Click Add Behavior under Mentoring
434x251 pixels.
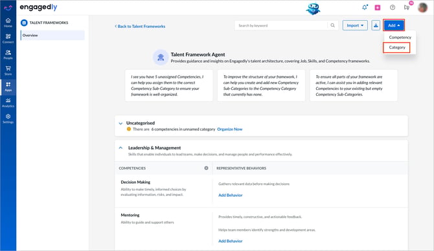pyautogui.click(x=231, y=241)
